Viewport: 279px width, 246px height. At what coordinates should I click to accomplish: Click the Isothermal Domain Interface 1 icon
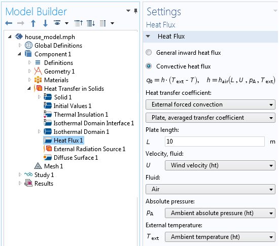pyautogui.click(x=48, y=123)
